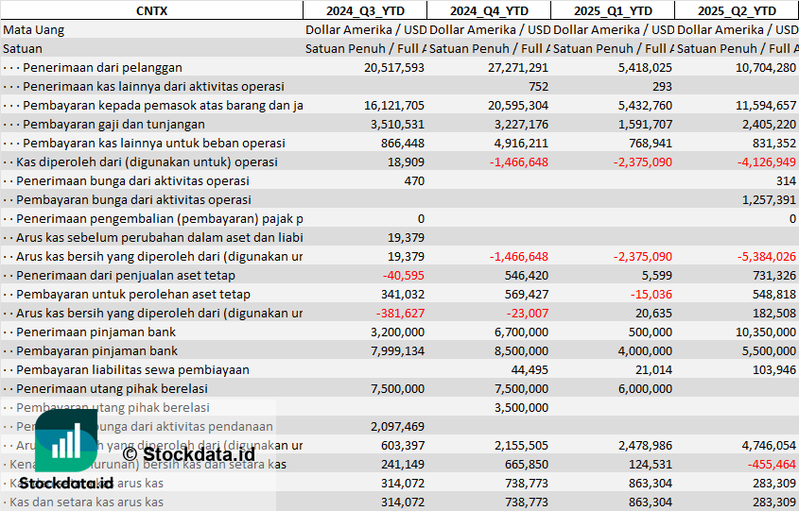
Task: Select value 5,418,025 in Q1 2025
Action: pos(645,68)
